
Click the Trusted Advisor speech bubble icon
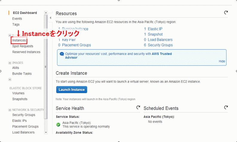point(62,54)
